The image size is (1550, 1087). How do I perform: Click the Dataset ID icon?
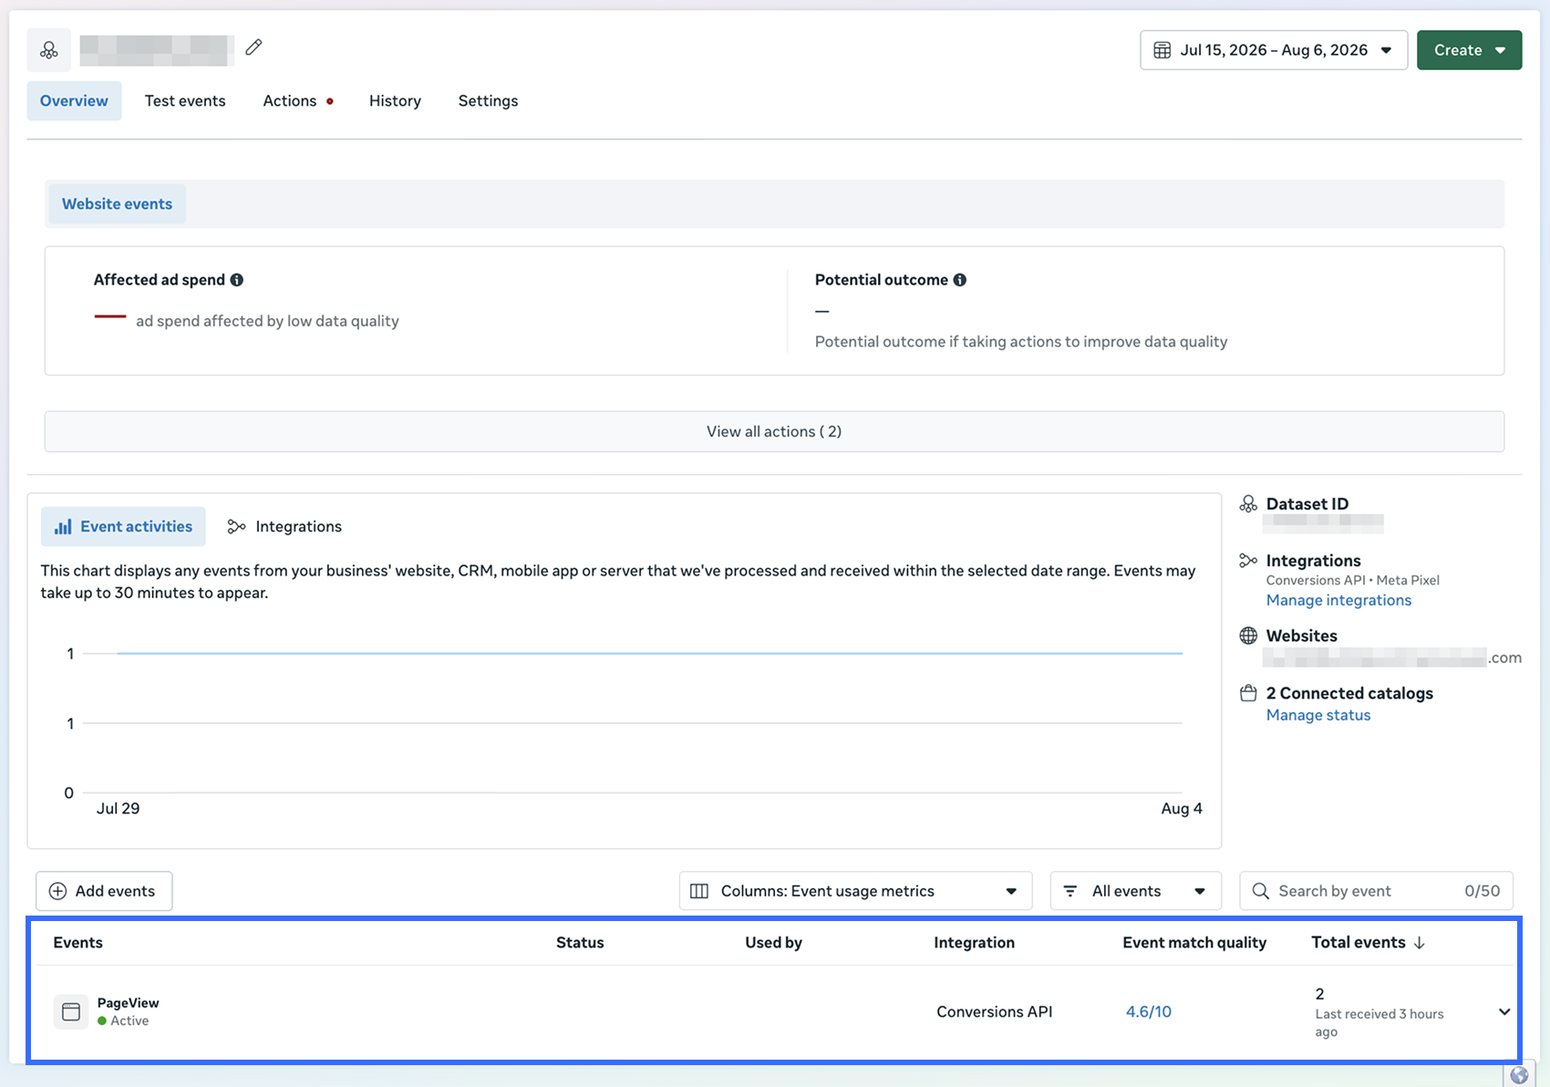[x=1248, y=503]
